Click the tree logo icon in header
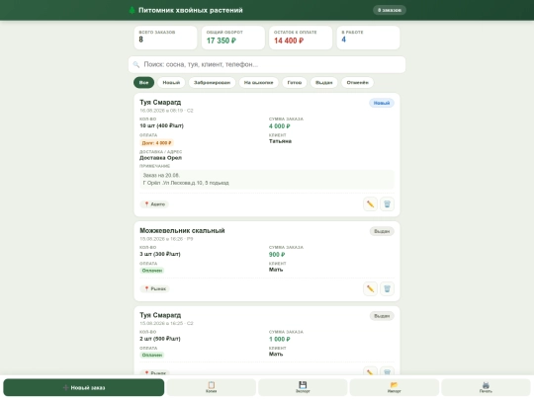This screenshot has width=534, height=400. (x=133, y=10)
